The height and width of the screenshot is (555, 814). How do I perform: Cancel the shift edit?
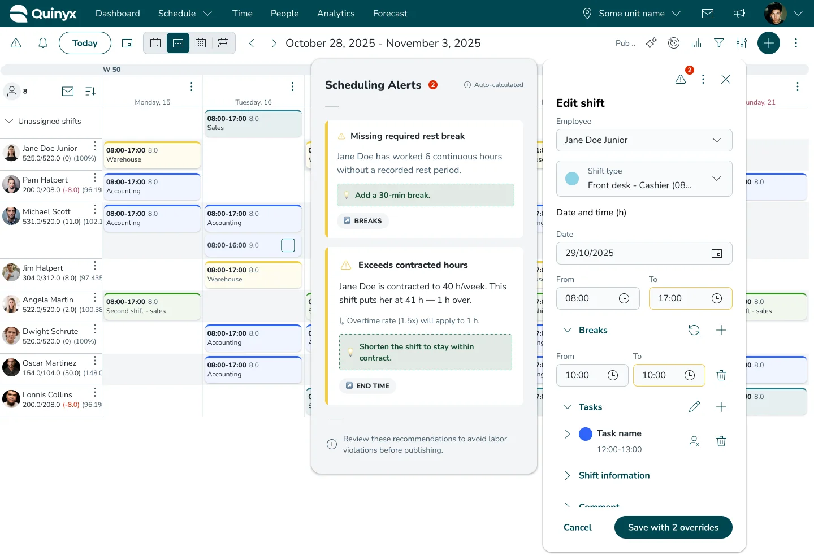click(578, 527)
